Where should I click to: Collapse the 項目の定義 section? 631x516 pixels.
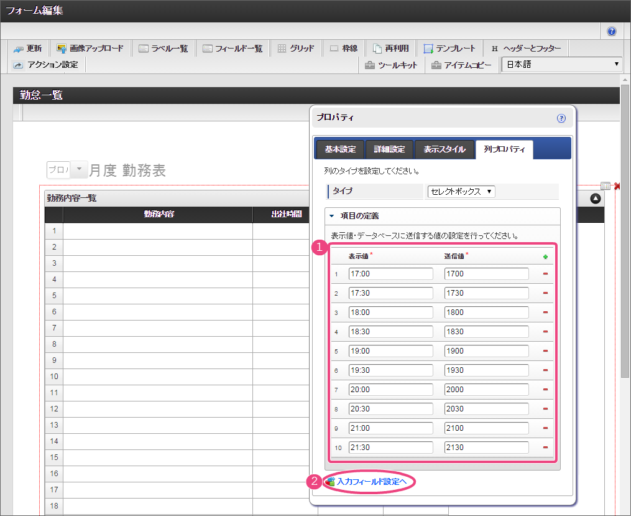[332, 216]
